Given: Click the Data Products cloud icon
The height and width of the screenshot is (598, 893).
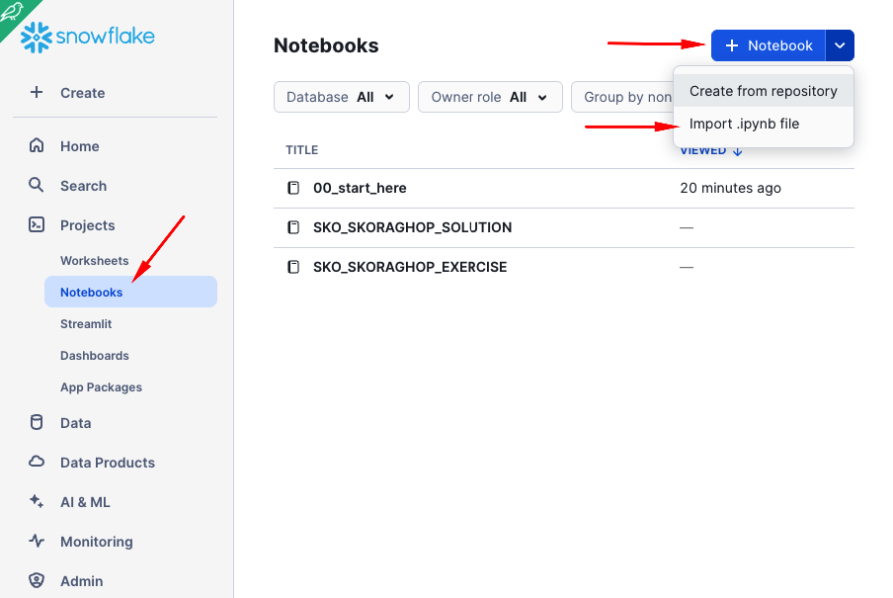Looking at the screenshot, I should (x=37, y=463).
